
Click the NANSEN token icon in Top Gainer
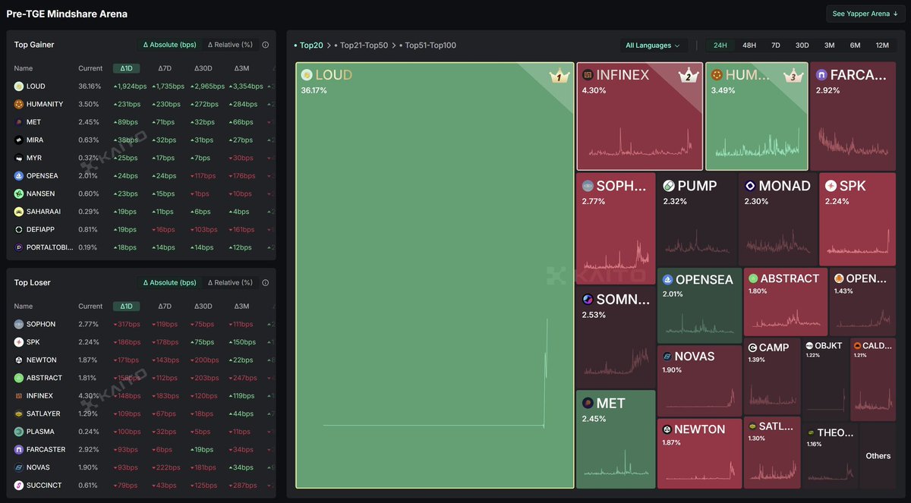pyautogui.click(x=18, y=193)
